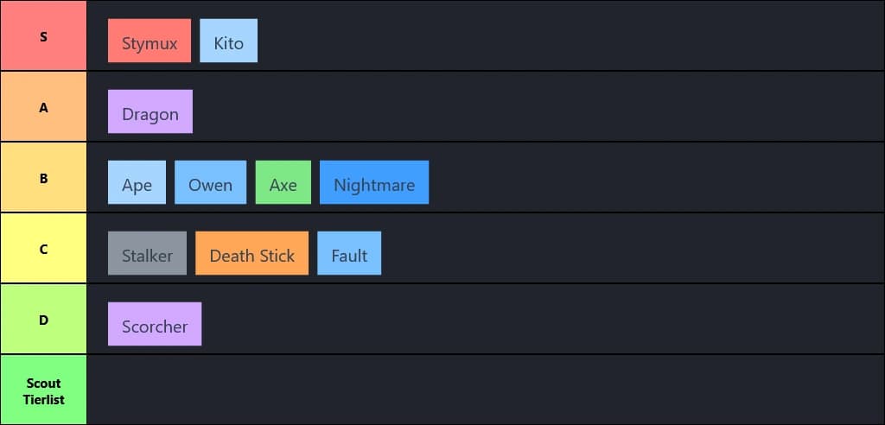This screenshot has height=425, width=885.
Task: Select the A tier label cell
Action: pyautogui.click(x=43, y=107)
